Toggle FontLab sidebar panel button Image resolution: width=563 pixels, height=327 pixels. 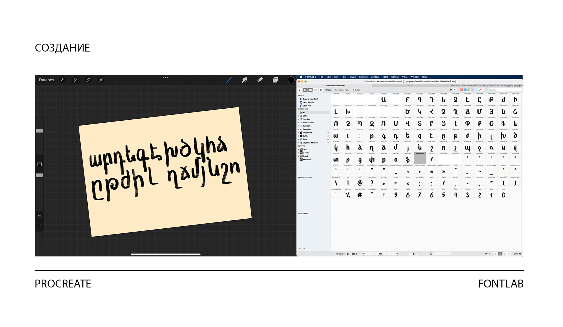pyautogui.click(x=306, y=90)
